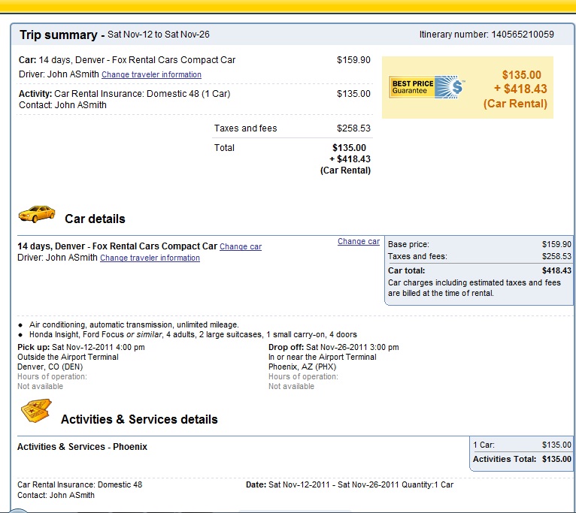Viewport: 576px width, 513px height.
Task: Click Denver, CO (DEN) pick up location
Action: 50,367
